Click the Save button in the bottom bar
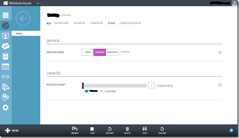This screenshot has width=239, height=138. point(145,130)
